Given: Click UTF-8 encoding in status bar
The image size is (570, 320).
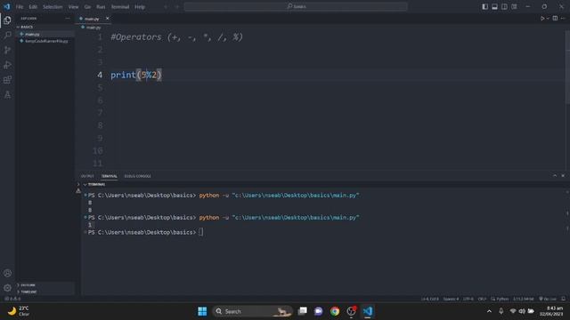Looking at the screenshot, I should pyautogui.click(x=468, y=299).
